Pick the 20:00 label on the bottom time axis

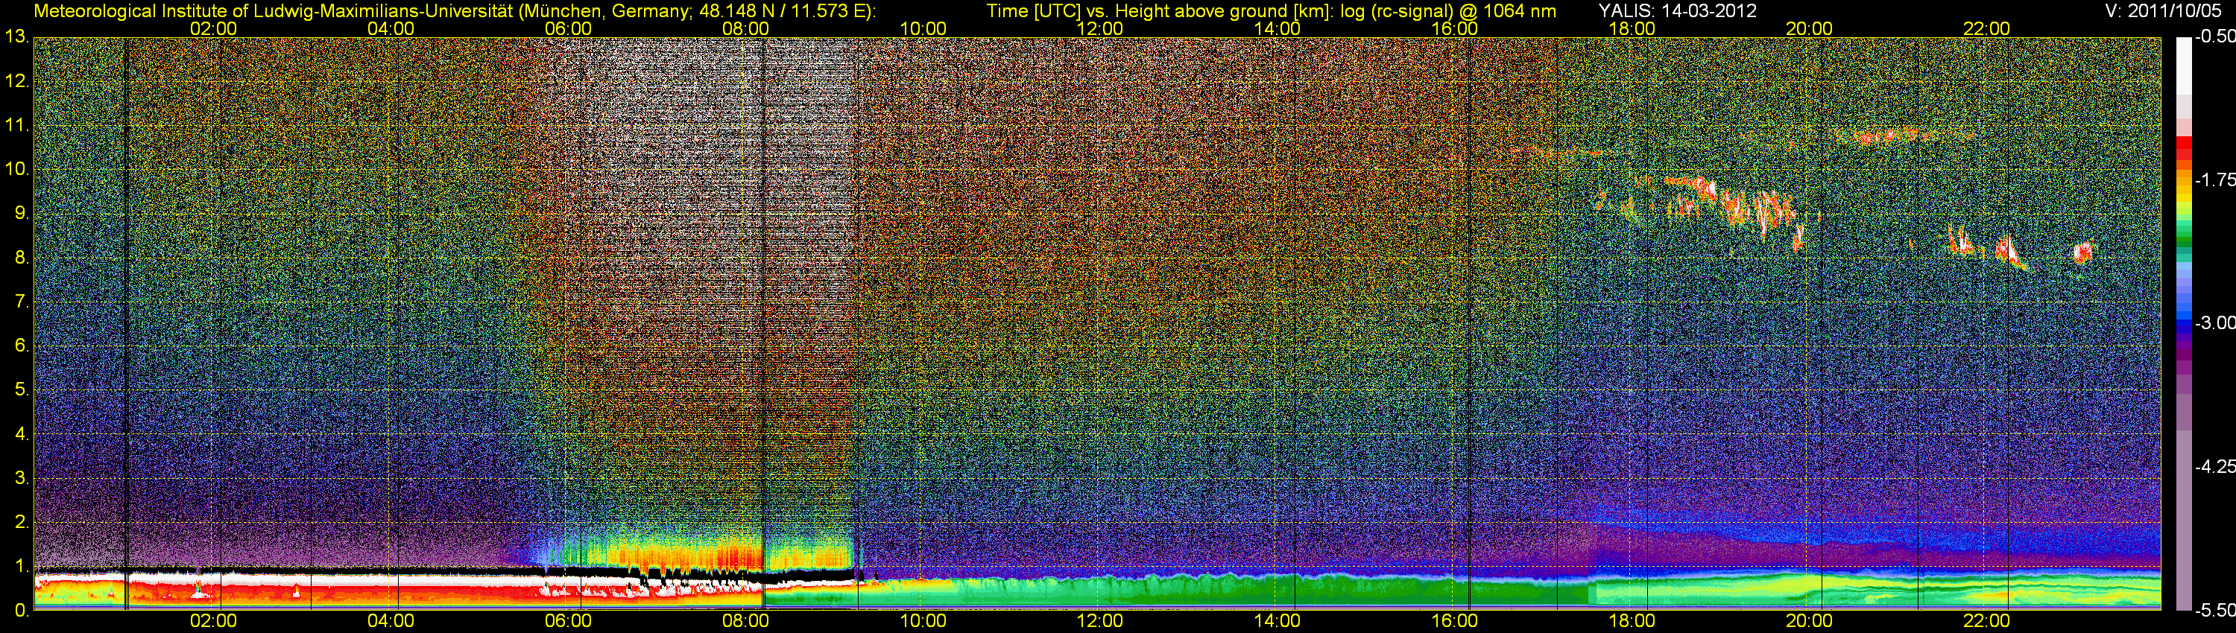coord(1809,621)
